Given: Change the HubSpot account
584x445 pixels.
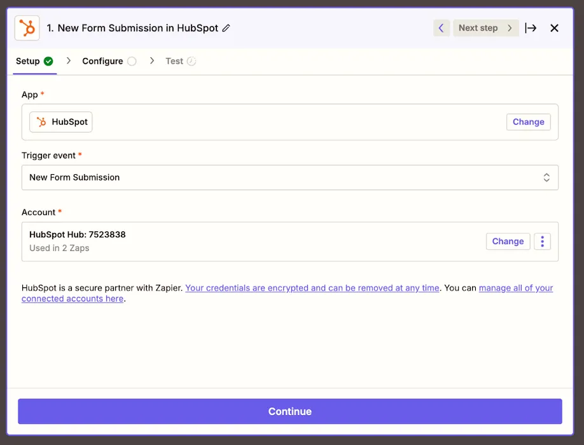Looking at the screenshot, I should 508,242.
